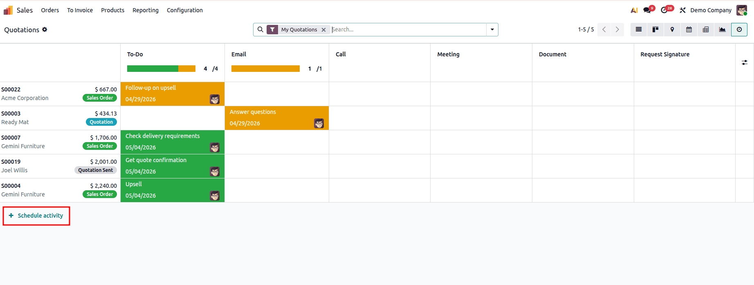Image resolution: width=754 pixels, height=285 pixels.
Task: Click assignee avatar on Answer questions
Action: click(x=319, y=123)
